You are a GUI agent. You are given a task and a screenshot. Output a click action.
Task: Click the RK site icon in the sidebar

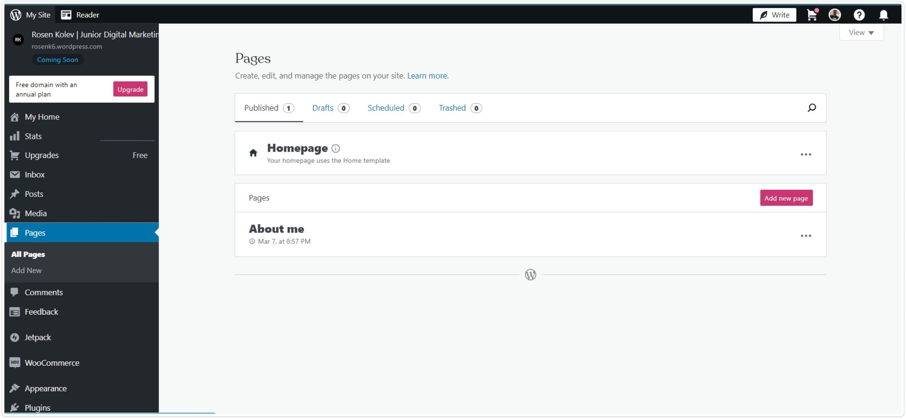[x=18, y=40]
